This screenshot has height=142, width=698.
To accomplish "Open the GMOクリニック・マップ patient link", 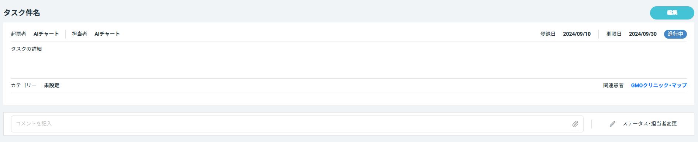I will coord(659,85).
